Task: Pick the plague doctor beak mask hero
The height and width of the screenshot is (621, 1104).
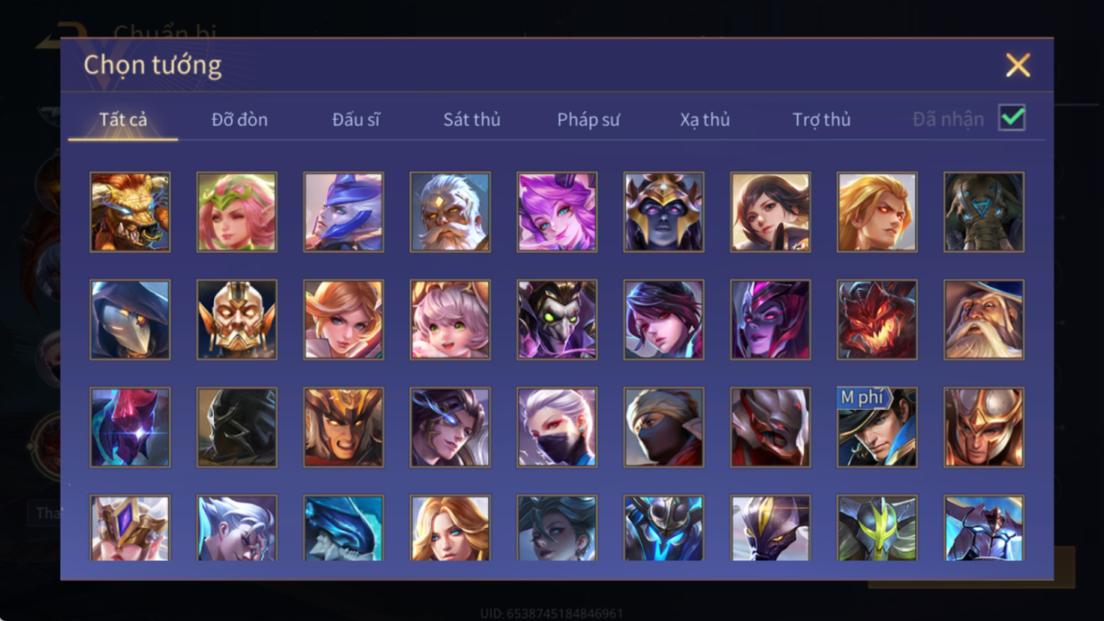Action: [x=130, y=319]
